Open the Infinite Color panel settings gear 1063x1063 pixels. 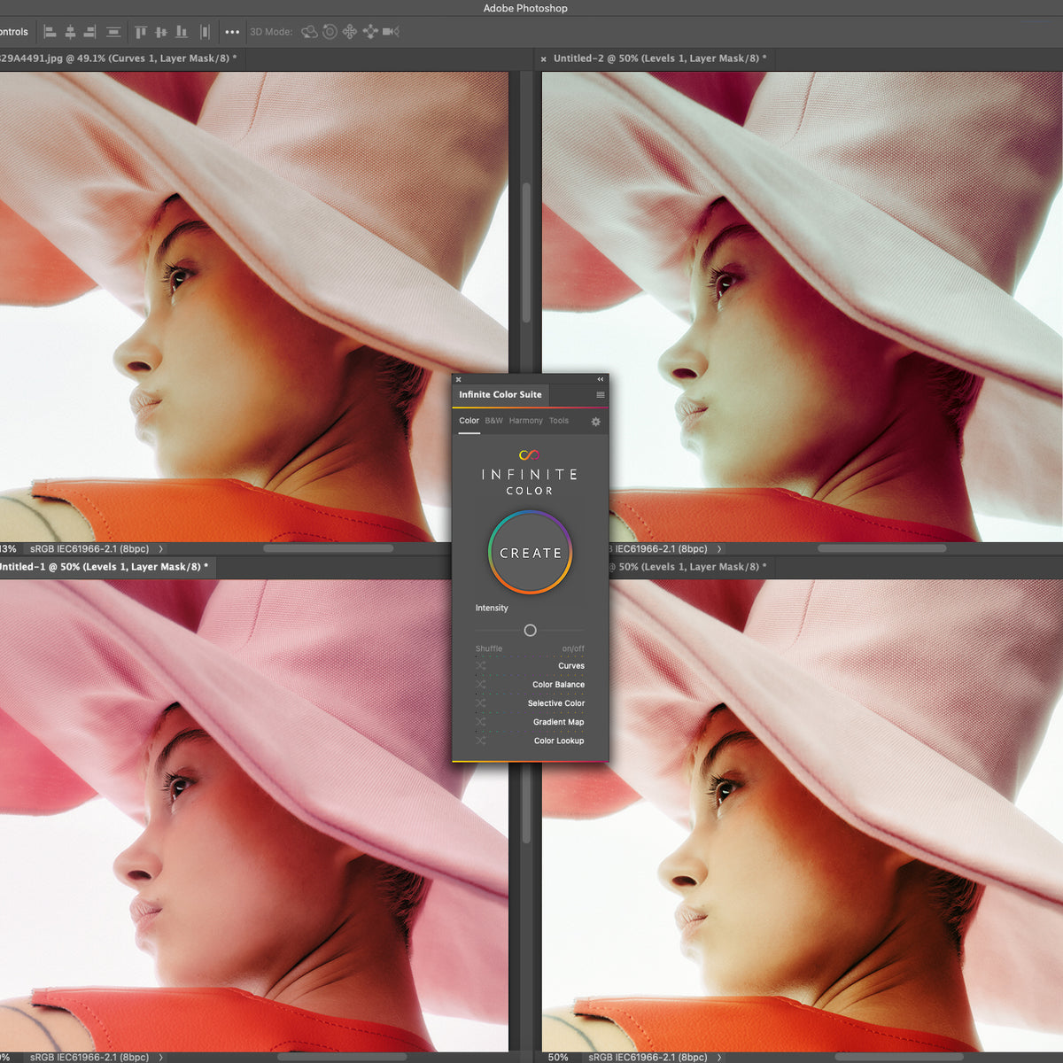pyautogui.click(x=595, y=422)
